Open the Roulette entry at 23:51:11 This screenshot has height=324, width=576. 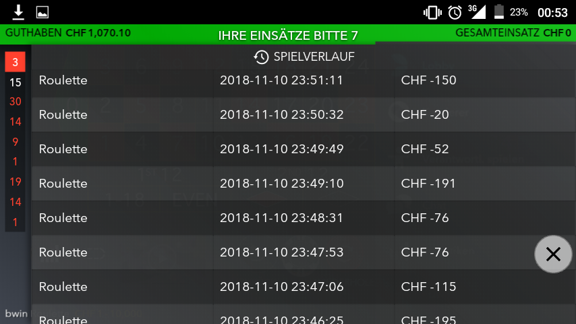pyautogui.click(x=304, y=80)
